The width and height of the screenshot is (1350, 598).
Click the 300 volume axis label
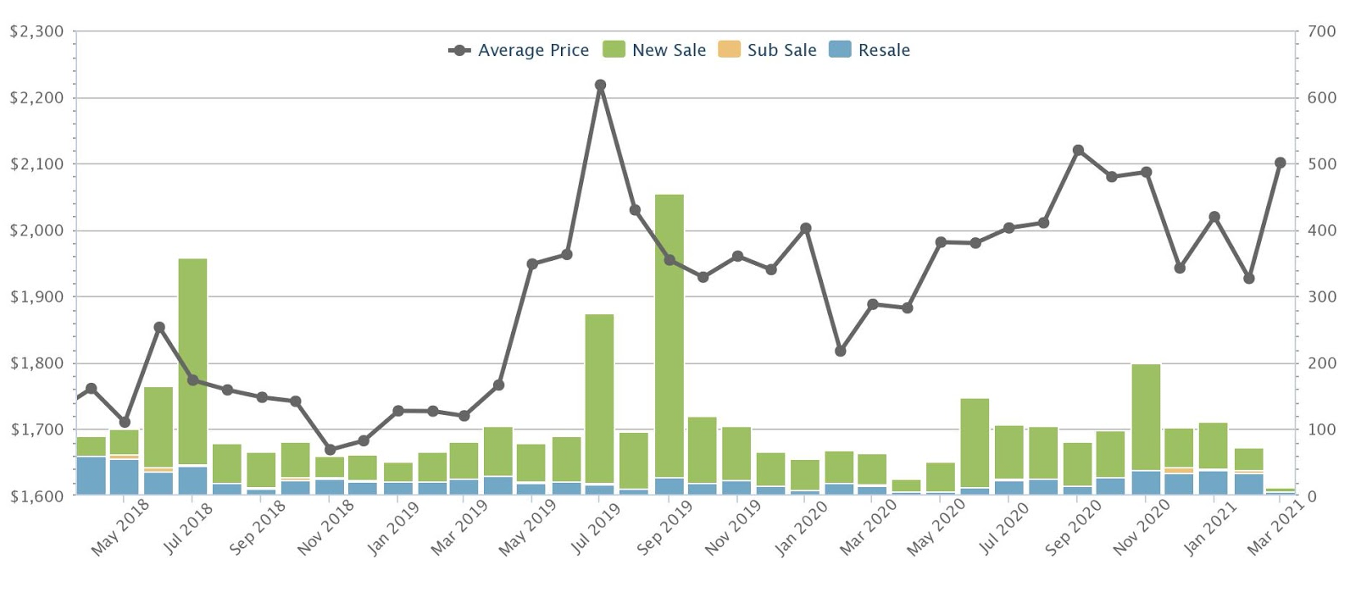tap(1322, 296)
